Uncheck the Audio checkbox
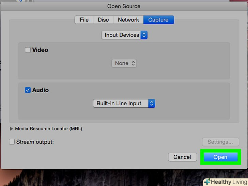 pos(28,90)
